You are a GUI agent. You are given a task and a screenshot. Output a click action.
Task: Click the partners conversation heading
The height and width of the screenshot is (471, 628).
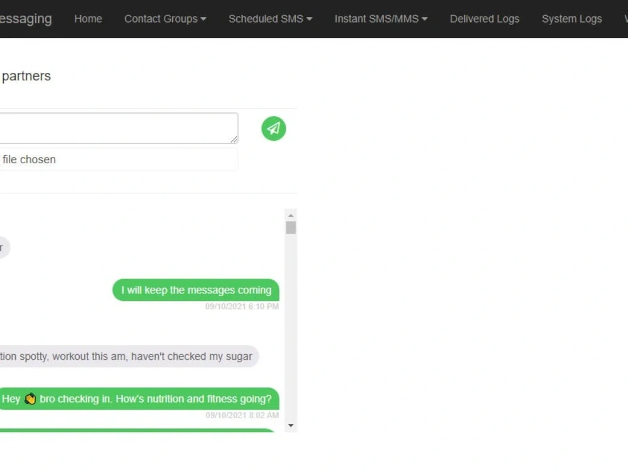(25, 76)
